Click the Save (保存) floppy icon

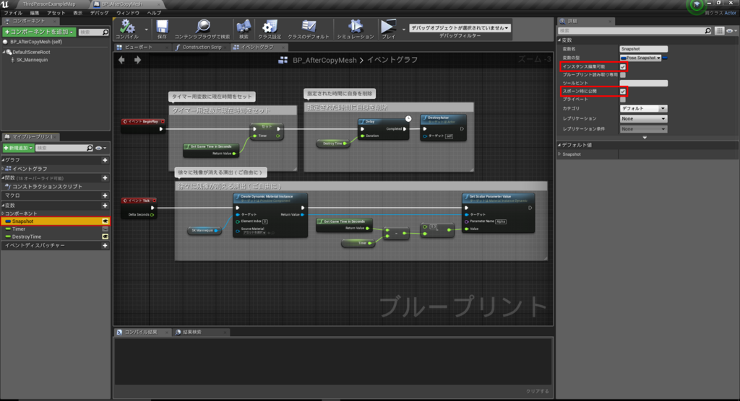[x=162, y=26]
